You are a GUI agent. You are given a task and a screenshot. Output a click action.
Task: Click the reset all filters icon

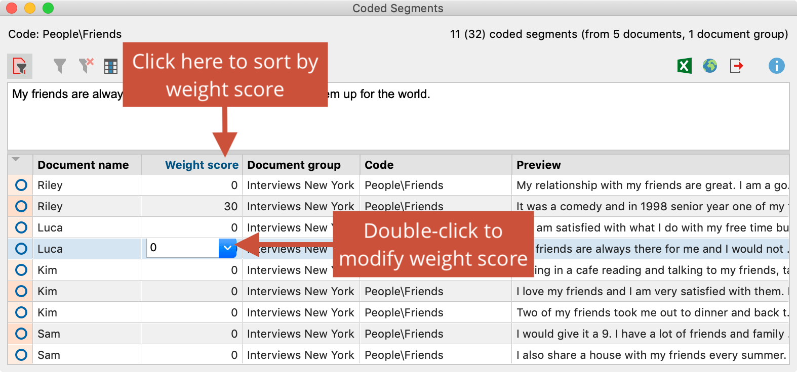coord(86,66)
